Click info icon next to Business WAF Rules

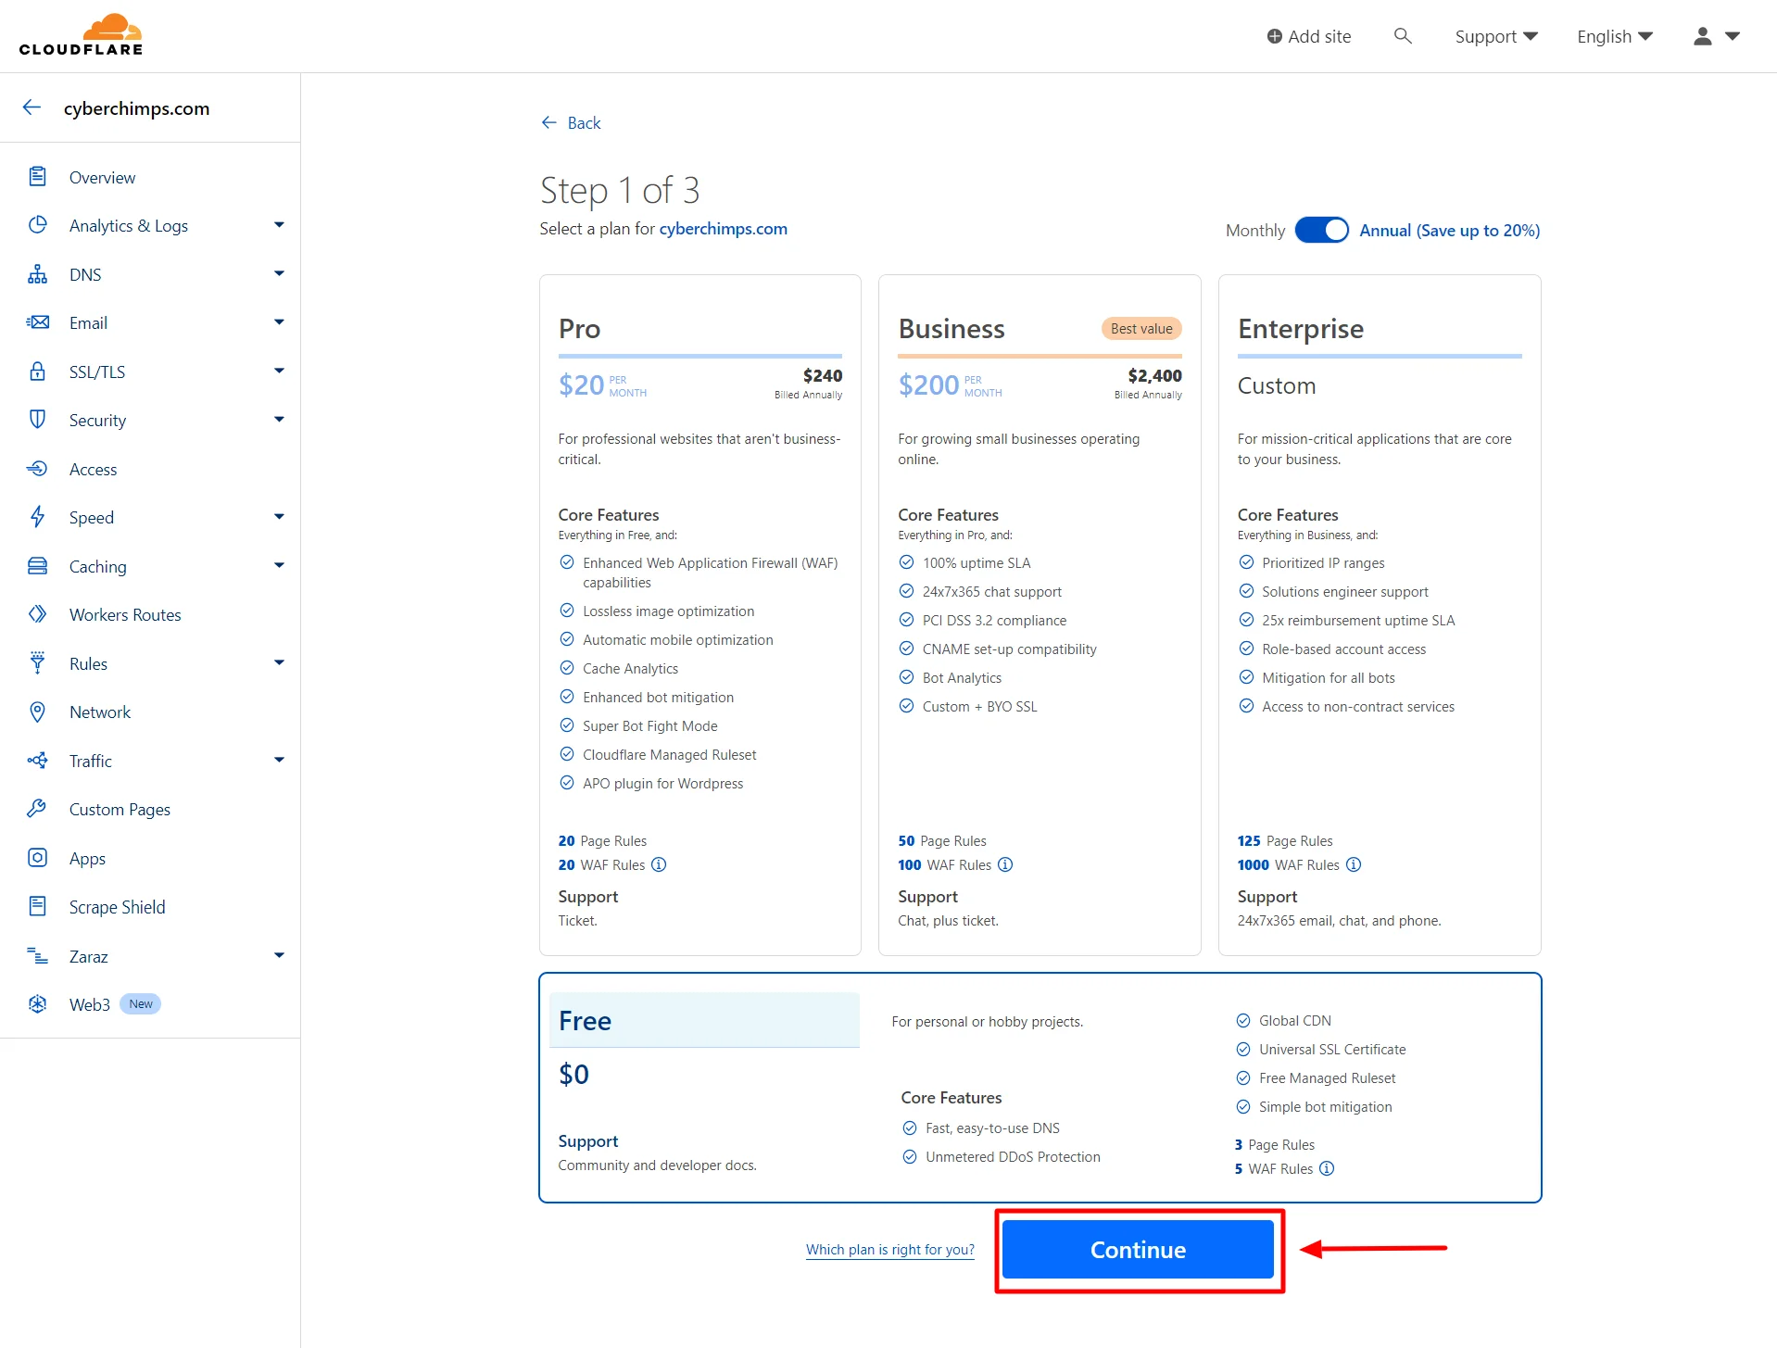pos(1005,864)
